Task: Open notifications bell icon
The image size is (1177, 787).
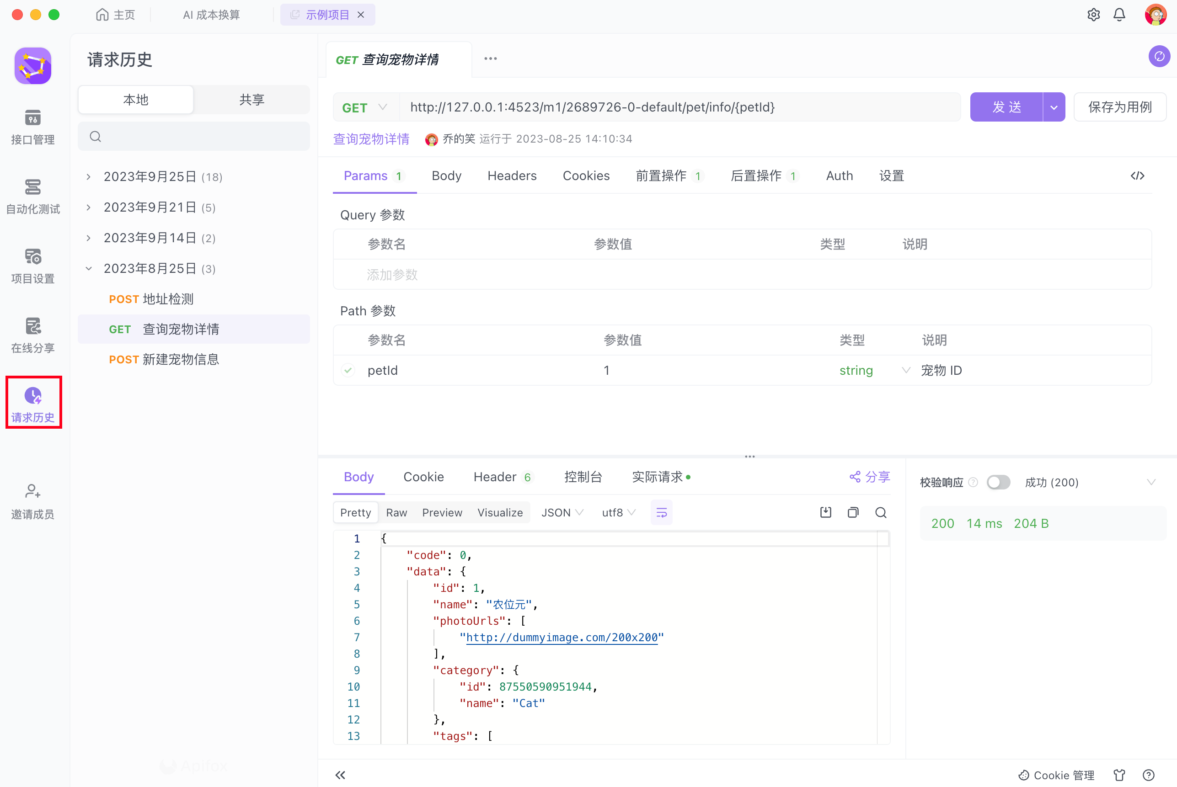Action: (x=1119, y=15)
